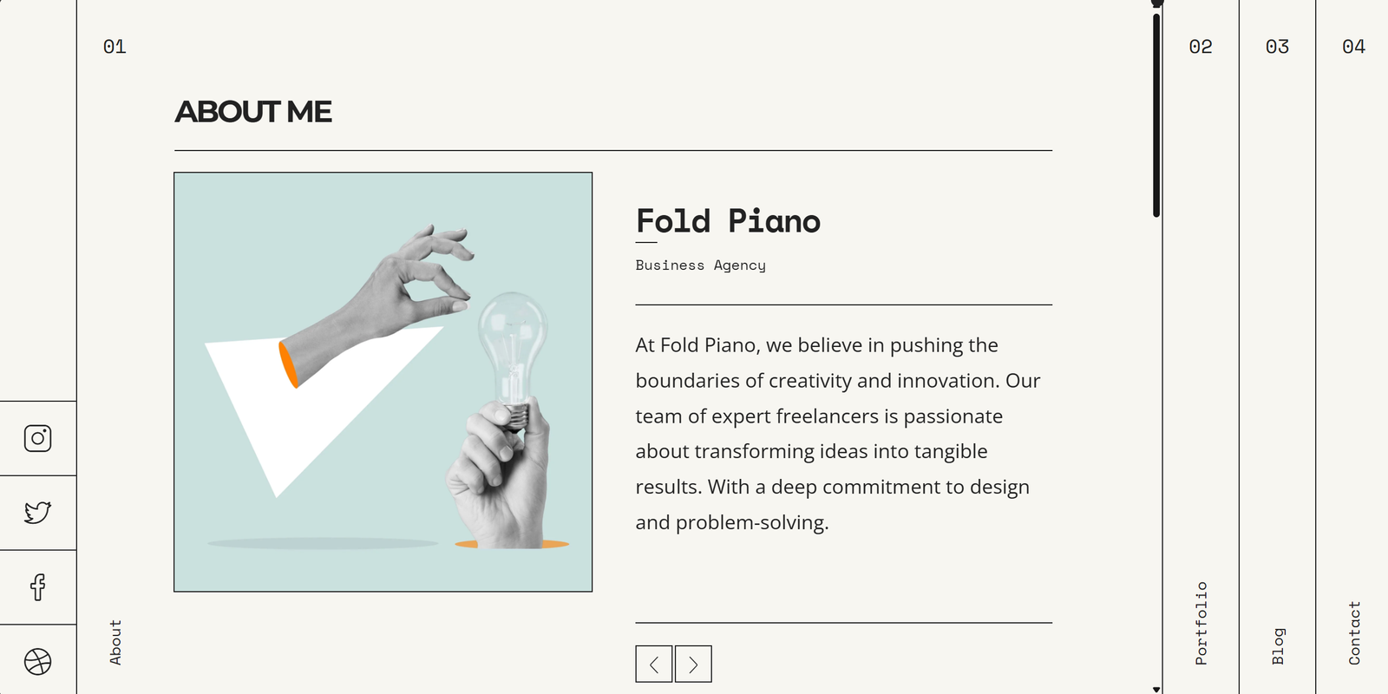Click the lightbulb hands illustration

tap(383, 382)
